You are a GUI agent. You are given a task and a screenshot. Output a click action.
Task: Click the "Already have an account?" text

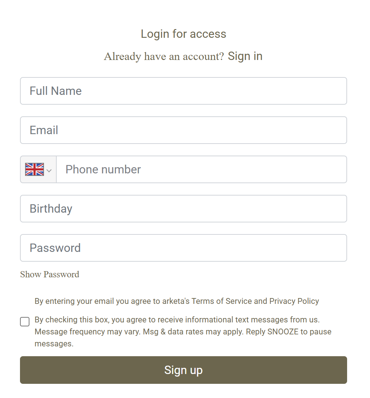164,57
